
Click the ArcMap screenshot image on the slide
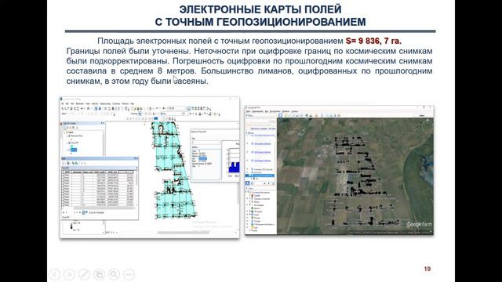[x=150, y=168]
